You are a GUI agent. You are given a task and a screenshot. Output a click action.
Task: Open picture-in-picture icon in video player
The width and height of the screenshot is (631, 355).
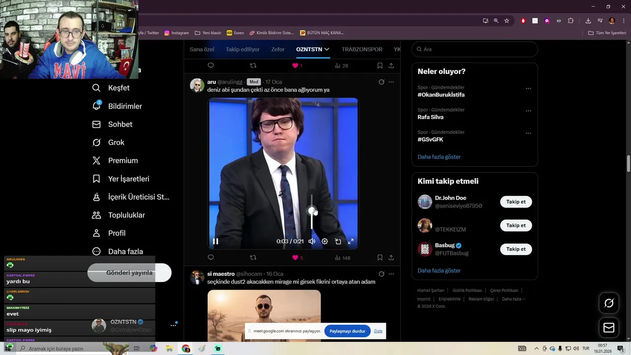click(x=338, y=241)
